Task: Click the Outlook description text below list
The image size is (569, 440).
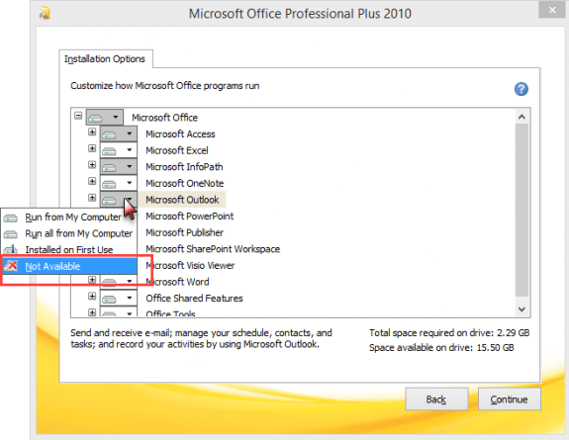Action: (201, 338)
